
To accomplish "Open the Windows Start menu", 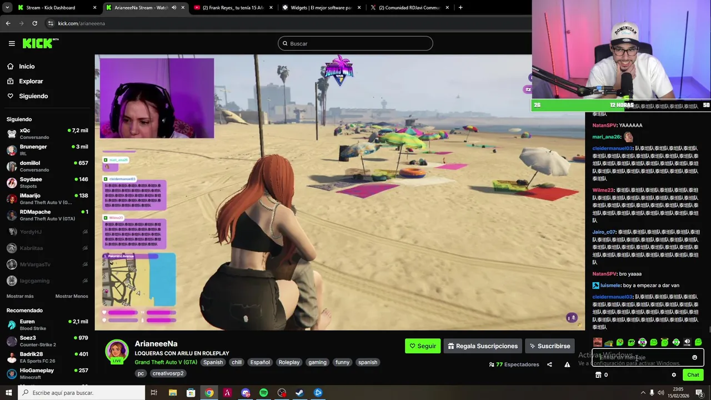I will click(x=8, y=393).
